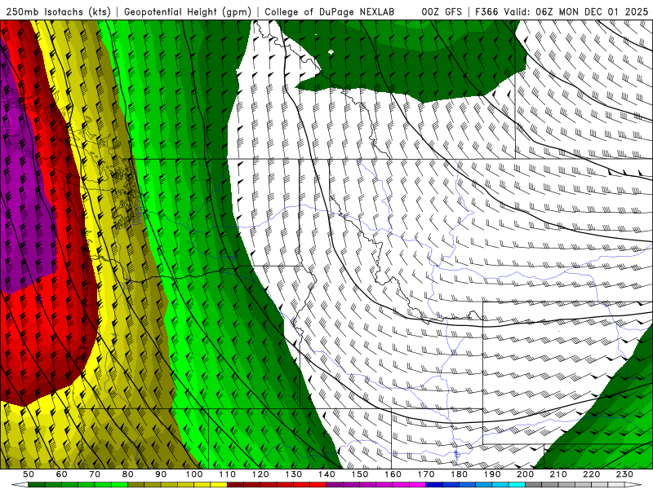This screenshot has height=489, width=653.
Task: Click the legend label "110"
Action: tap(227, 474)
